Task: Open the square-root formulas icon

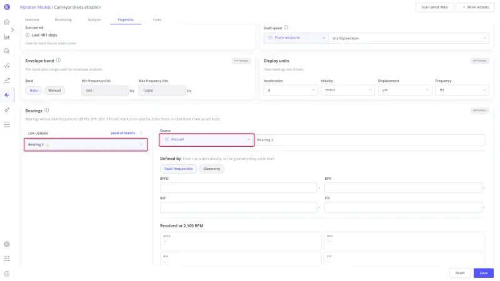Action: (x=7, y=66)
